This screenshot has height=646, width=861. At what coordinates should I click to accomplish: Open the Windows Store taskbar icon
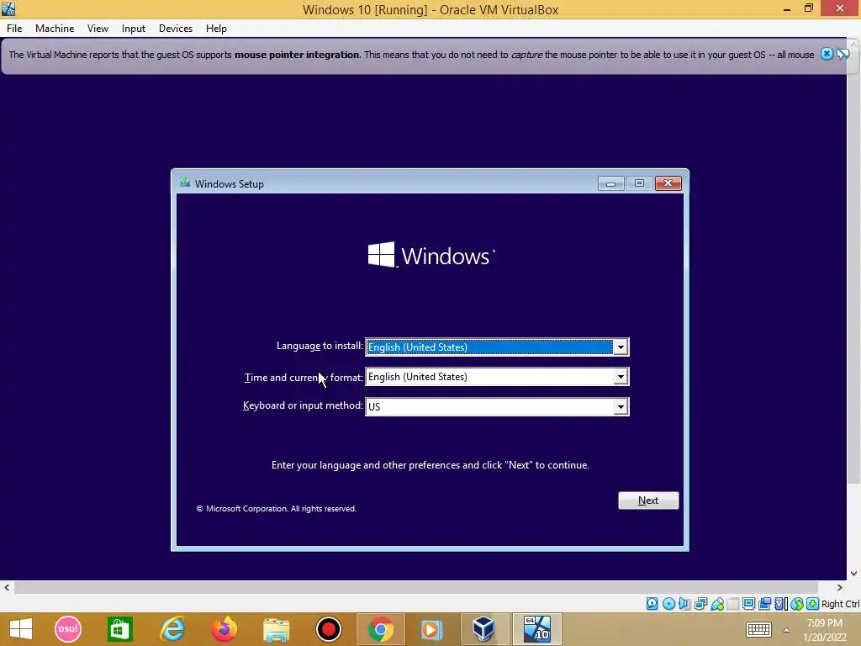pyautogui.click(x=120, y=629)
